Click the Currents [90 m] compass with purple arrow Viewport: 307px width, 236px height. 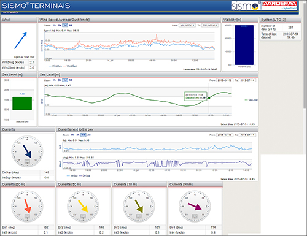[x=195, y=207]
